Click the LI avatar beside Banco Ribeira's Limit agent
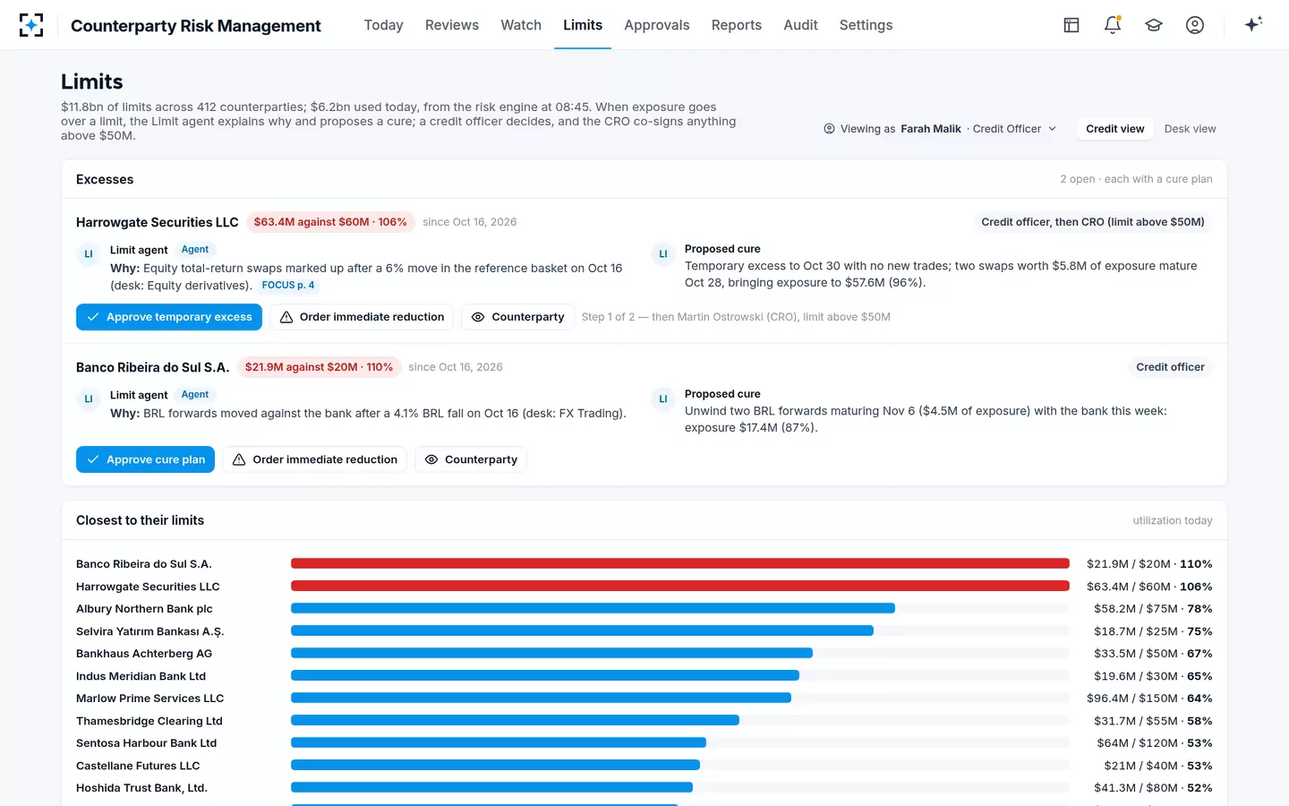1289x806 pixels. pos(89,399)
